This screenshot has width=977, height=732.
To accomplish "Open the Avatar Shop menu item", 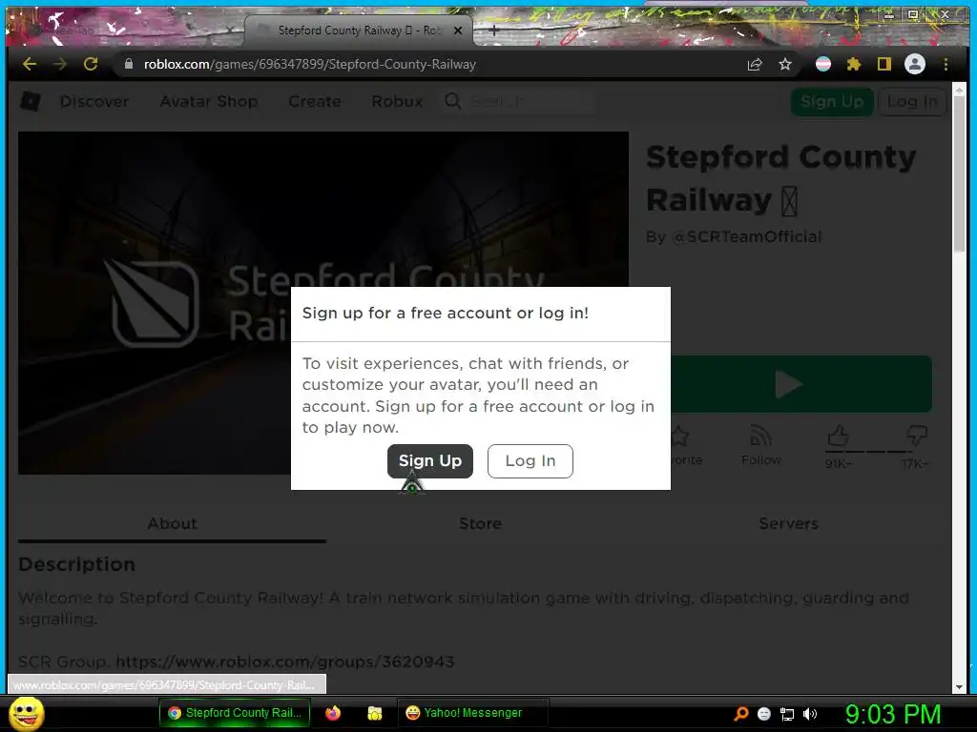I will coord(209,101).
